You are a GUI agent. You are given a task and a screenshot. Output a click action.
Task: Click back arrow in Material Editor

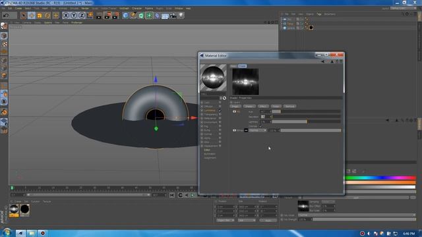[x=322, y=61]
